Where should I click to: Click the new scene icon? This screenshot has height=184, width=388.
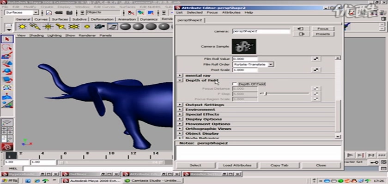click(49, 12)
